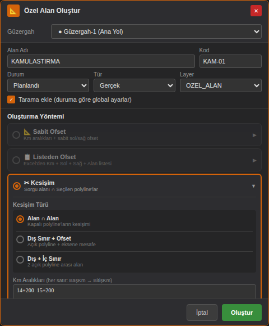269x326 pixels.
Task: Click the İptal button
Action: click(202, 313)
